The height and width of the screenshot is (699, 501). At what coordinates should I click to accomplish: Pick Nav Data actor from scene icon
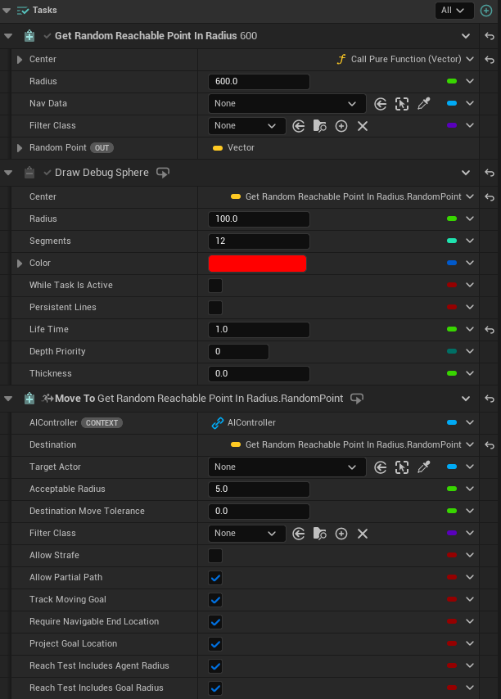(402, 104)
